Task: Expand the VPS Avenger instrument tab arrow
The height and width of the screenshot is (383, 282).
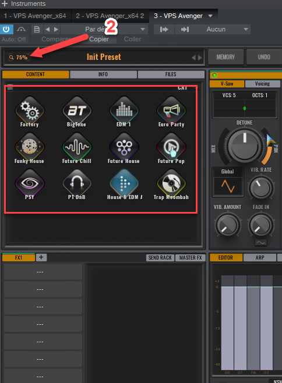Action: pyautogui.click(x=210, y=16)
